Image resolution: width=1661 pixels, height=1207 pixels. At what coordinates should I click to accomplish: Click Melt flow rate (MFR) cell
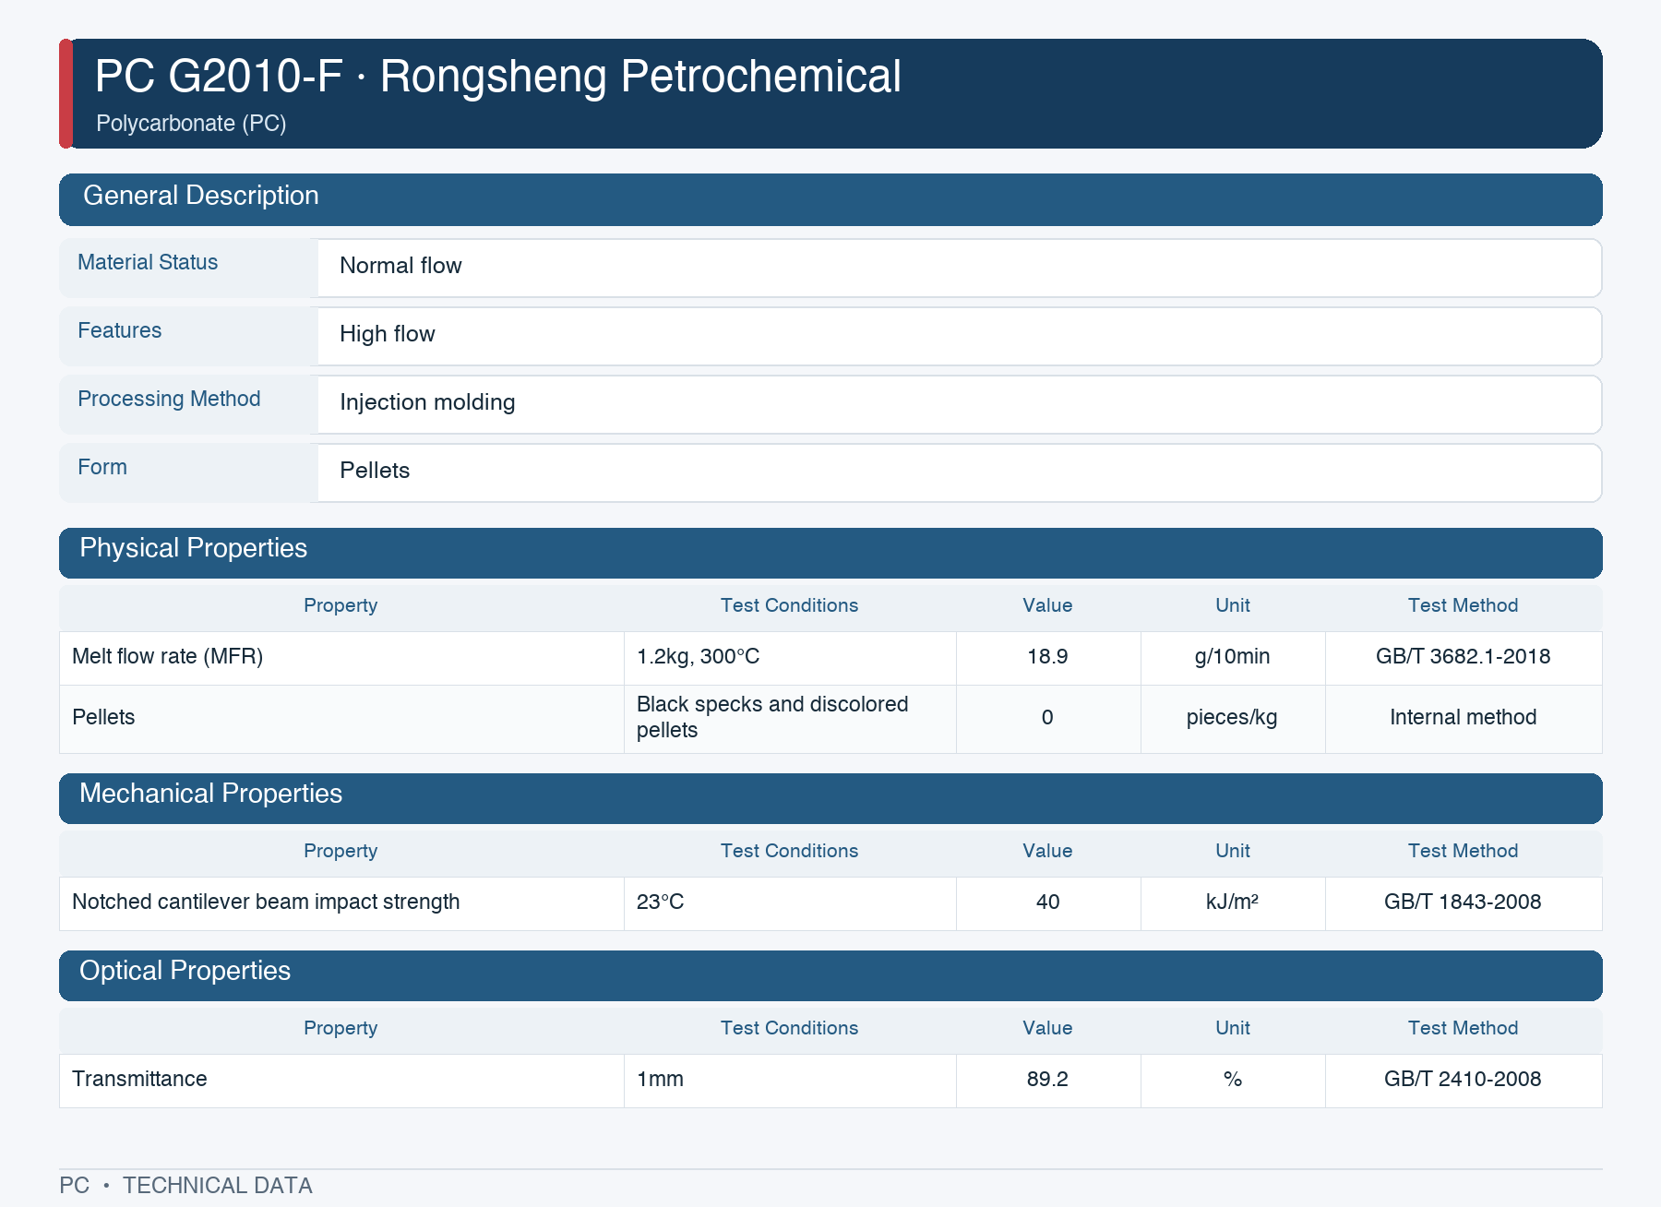[341, 657]
